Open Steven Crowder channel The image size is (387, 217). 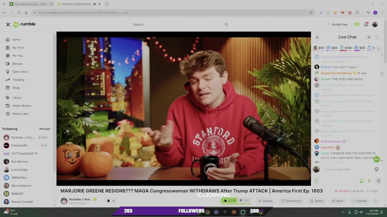(22, 202)
